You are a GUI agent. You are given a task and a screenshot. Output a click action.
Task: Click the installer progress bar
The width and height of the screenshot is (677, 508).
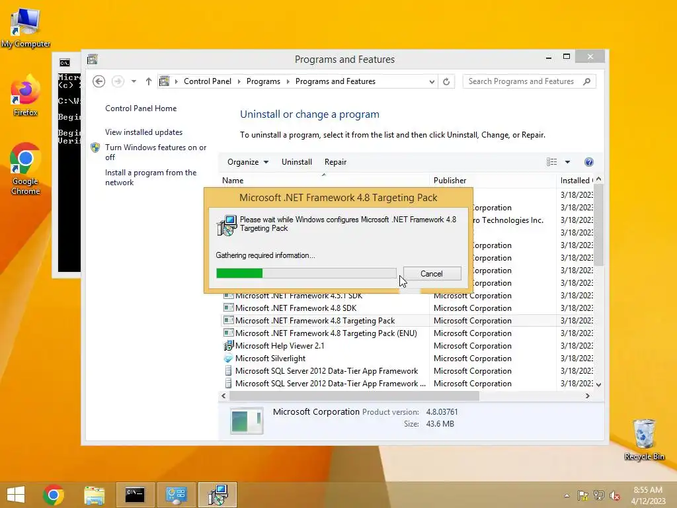coord(306,273)
